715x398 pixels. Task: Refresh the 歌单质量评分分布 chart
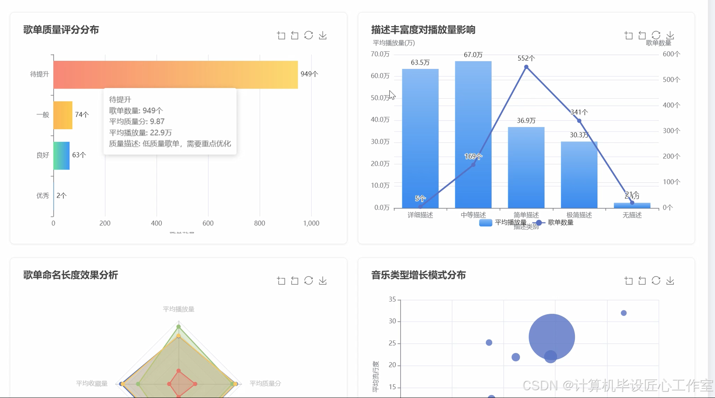pos(308,35)
